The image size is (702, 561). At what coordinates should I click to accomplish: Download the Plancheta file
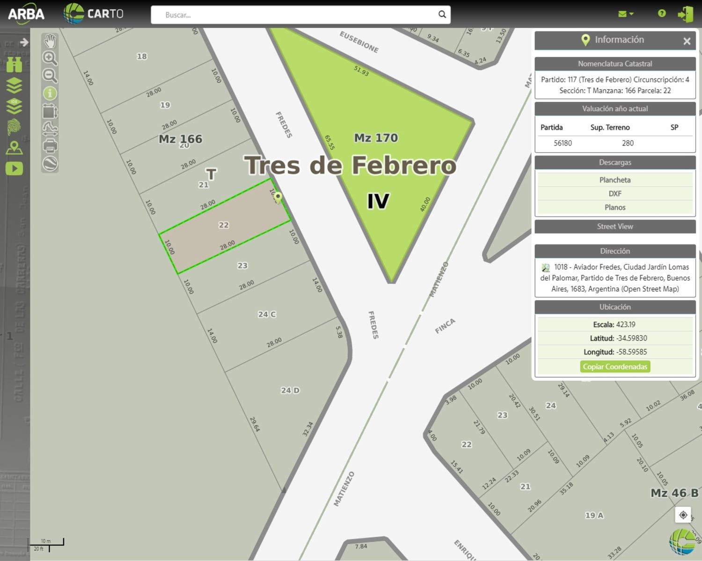pos(615,180)
